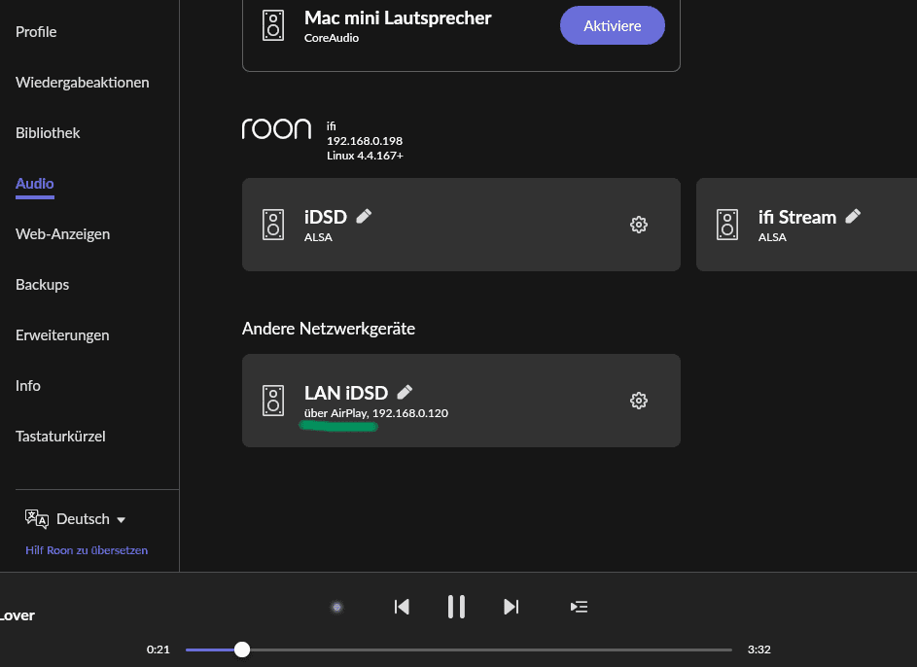Edit the LAN iDSD device name
The image size is (917, 667).
(x=405, y=392)
